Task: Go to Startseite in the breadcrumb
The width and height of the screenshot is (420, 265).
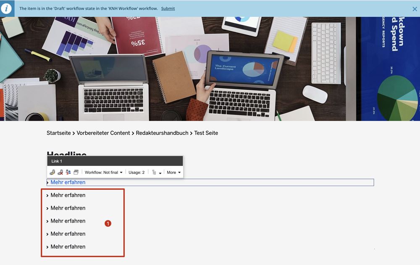Action: click(x=58, y=133)
